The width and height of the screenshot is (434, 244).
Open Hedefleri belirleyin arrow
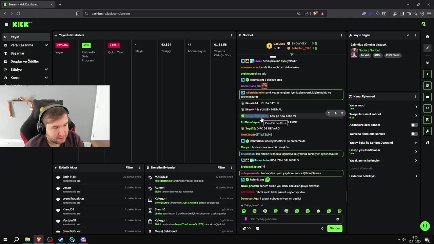416,176
